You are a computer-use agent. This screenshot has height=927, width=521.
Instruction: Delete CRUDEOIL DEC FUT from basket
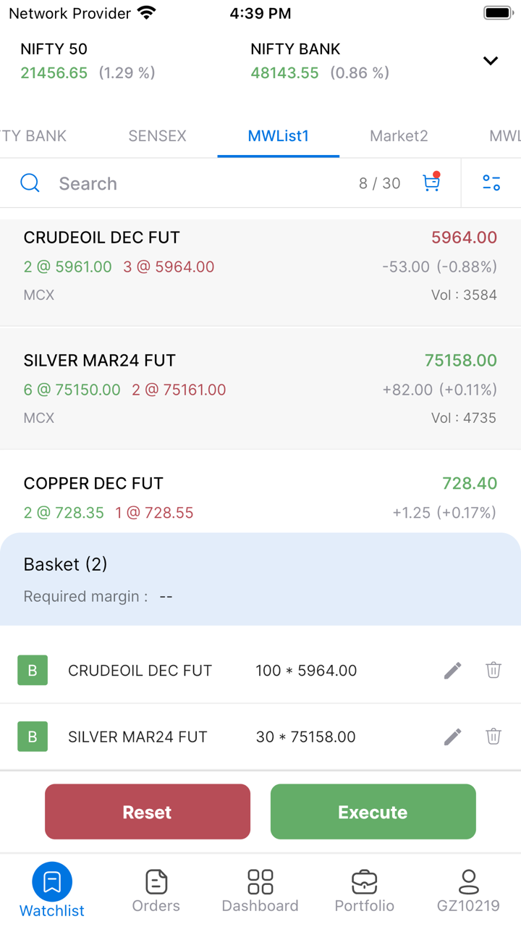[494, 671]
